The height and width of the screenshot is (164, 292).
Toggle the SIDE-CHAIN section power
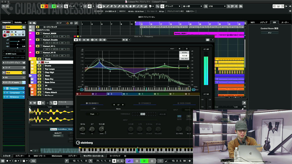coord(178,103)
